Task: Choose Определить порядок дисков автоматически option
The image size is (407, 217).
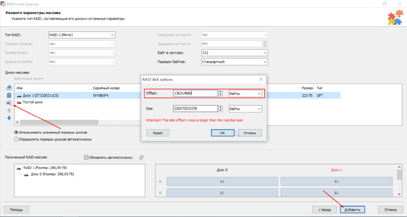Action: click(17, 139)
